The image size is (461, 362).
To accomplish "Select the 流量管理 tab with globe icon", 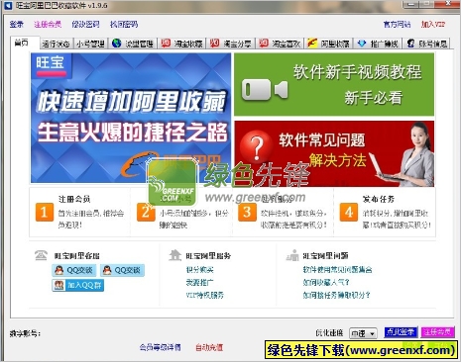I will coord(133,44).
